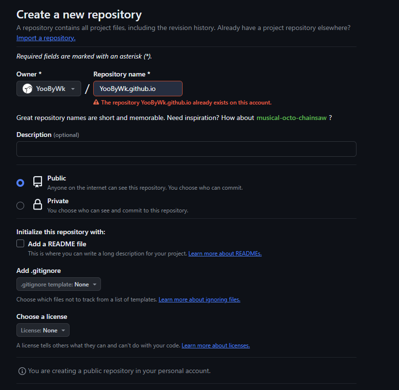Click the Add a README file label

click(x=57, y=244)
